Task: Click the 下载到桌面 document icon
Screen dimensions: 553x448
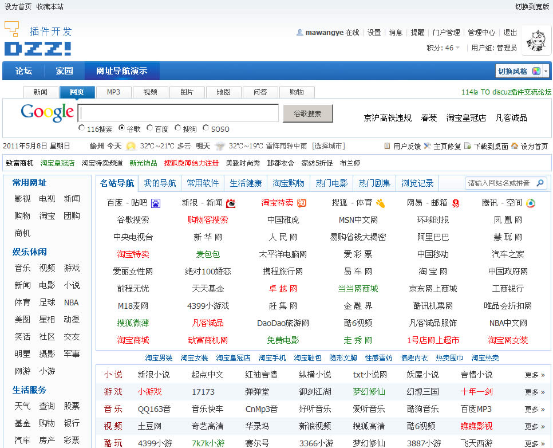Action: click(x=468, y=146)
